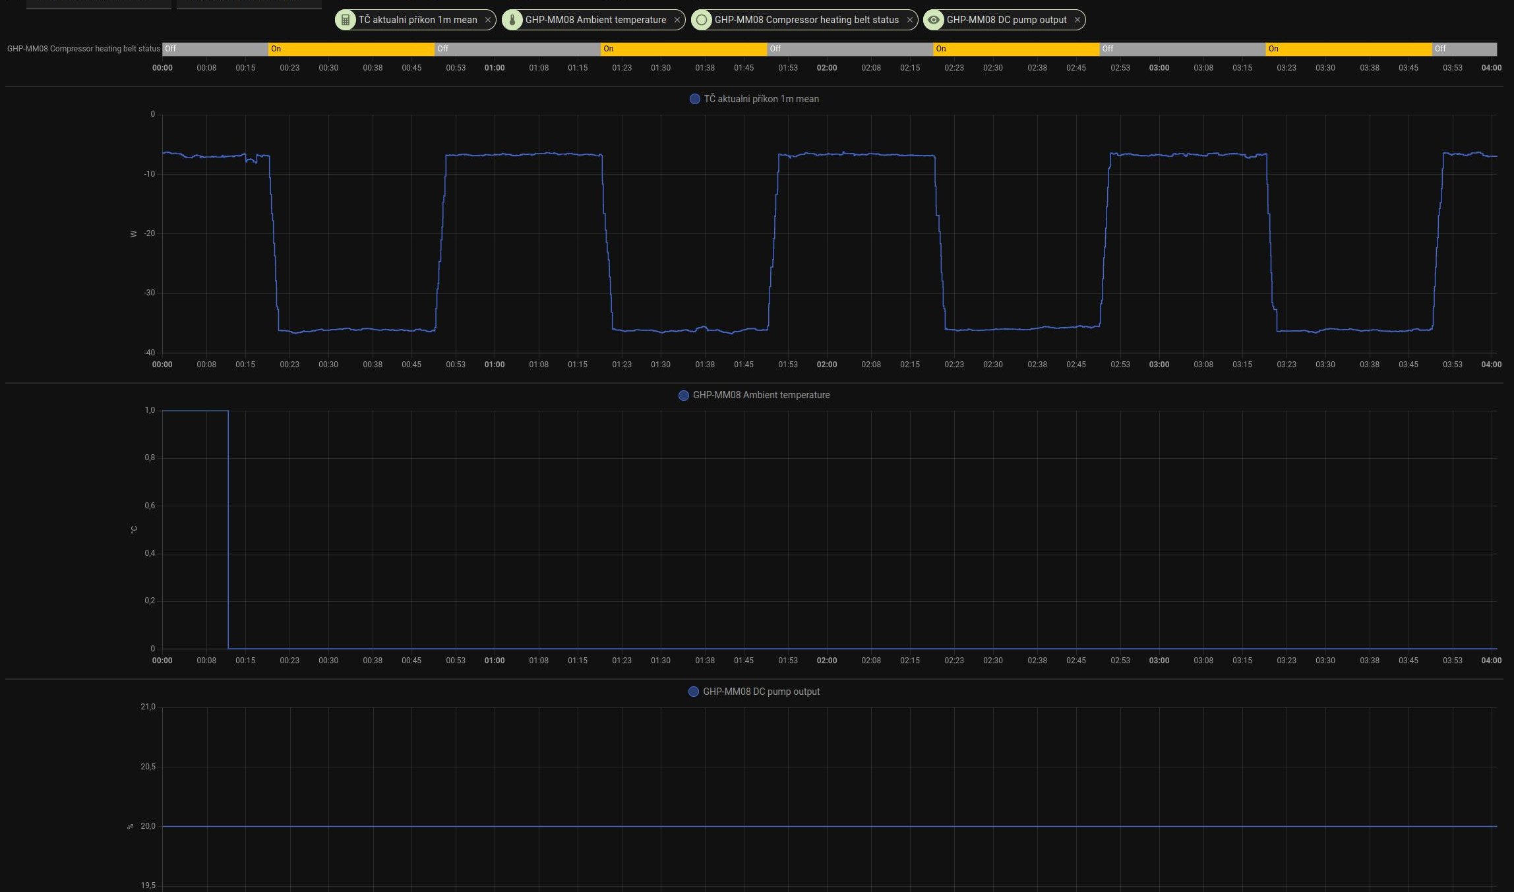Click GHP-MM08 Compressor heating belt status row label

coord(83,49)
